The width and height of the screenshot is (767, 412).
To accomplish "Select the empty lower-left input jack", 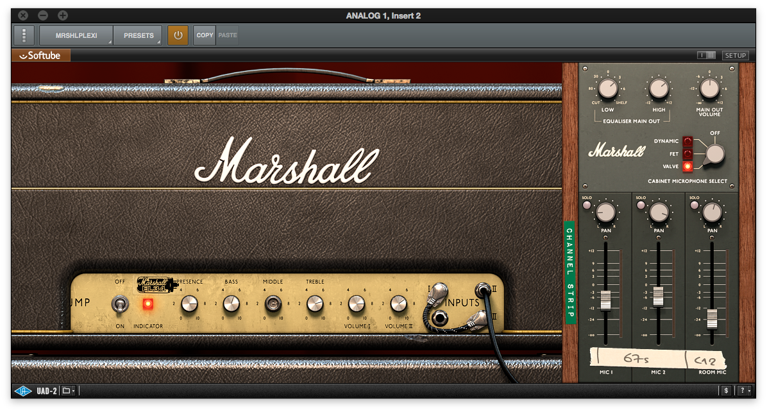I will point(440,318).
